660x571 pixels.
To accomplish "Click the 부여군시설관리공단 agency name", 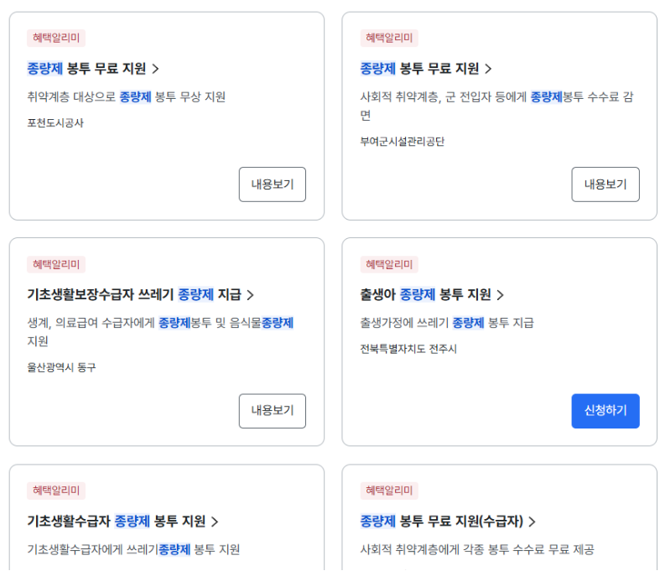I will 402,142.
